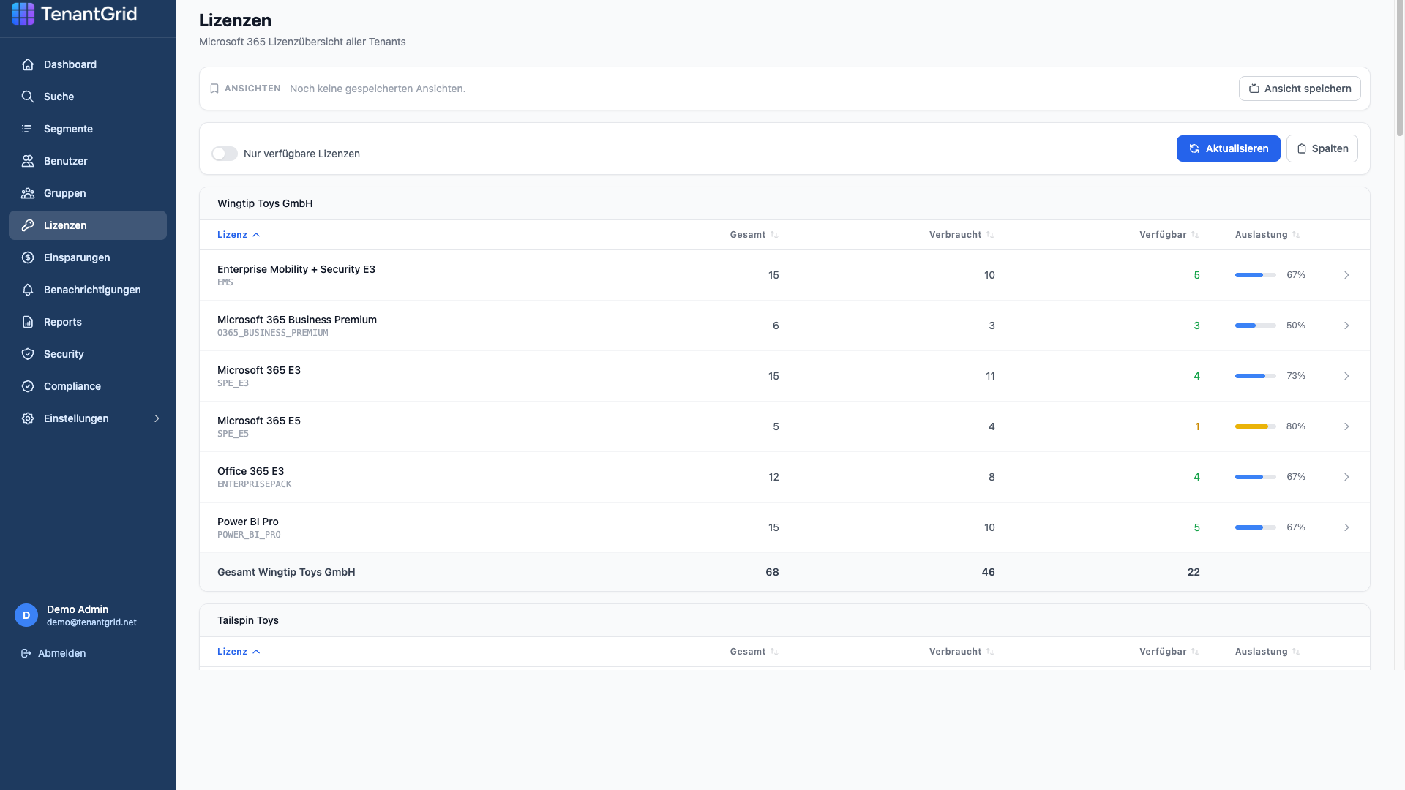
Task: Open Suche in sidebar
Action: pyautogui.click(x=88, y=97)
